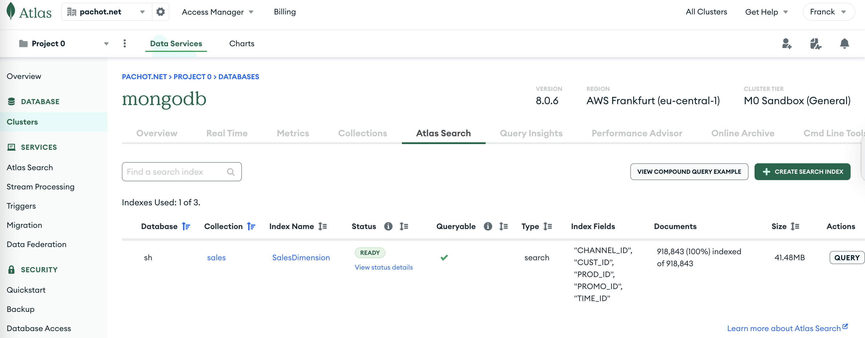Open the project activity feed icon
The height and width of the screenshot is (338, 865).
[x=815, y=44]
